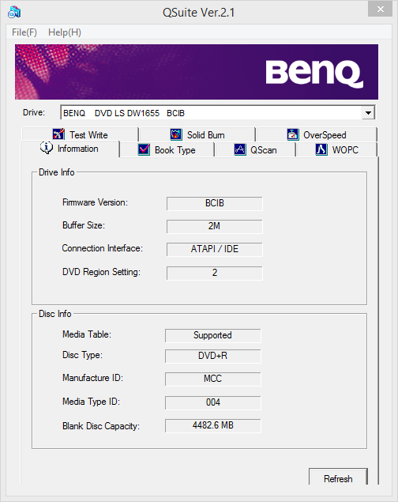Image resolution: width=398 pixels, height=502 pixels.
Task: Click the Drive Info group label
Action: (x=56, y=172)
